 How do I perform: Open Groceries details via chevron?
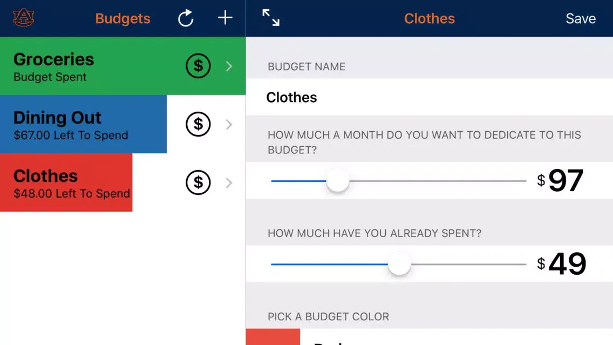229,66
